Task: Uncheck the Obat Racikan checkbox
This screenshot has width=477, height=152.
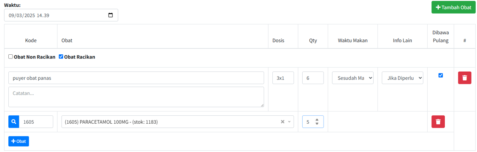Action: (61, 57)
